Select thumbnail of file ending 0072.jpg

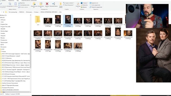click(38, 44)
